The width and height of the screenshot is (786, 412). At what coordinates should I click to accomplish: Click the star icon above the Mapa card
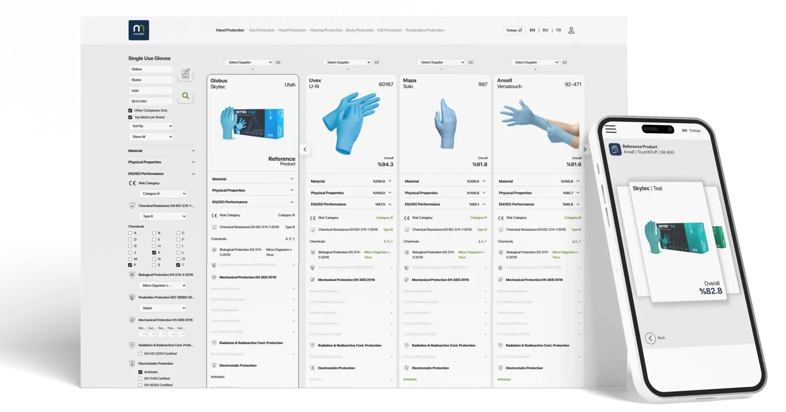pos(449,69)
